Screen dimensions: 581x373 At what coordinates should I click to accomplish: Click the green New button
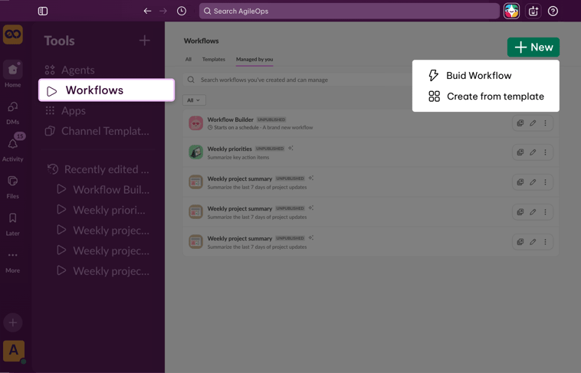pyautogui.click(x=533, y=47)
